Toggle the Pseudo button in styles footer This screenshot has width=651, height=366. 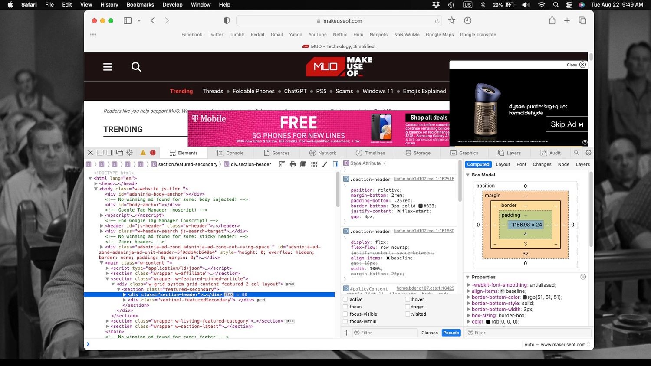click(451, 333)
